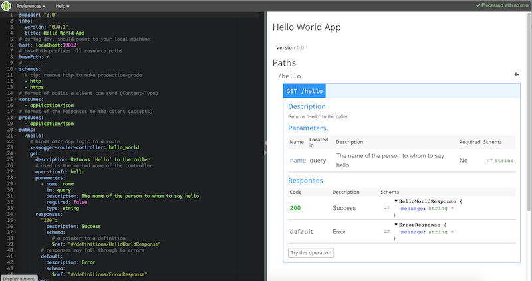The image size is (532, 281).
Task: Fold the produces block at line 18
Action: [x=15, y=118]
